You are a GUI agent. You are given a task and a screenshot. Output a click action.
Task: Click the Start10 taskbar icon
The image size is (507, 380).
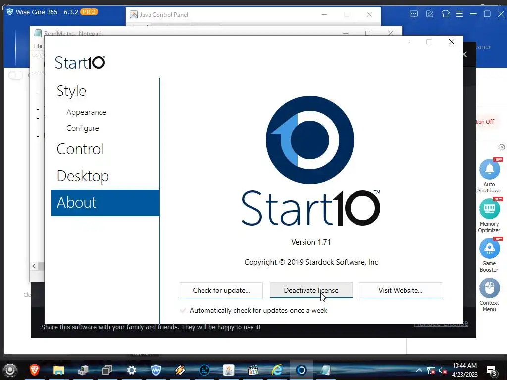302,370
